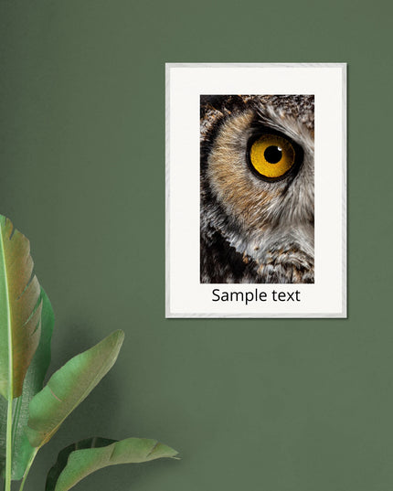Click the light green plant stem
The image size is (393, 491).
[9, 444]
